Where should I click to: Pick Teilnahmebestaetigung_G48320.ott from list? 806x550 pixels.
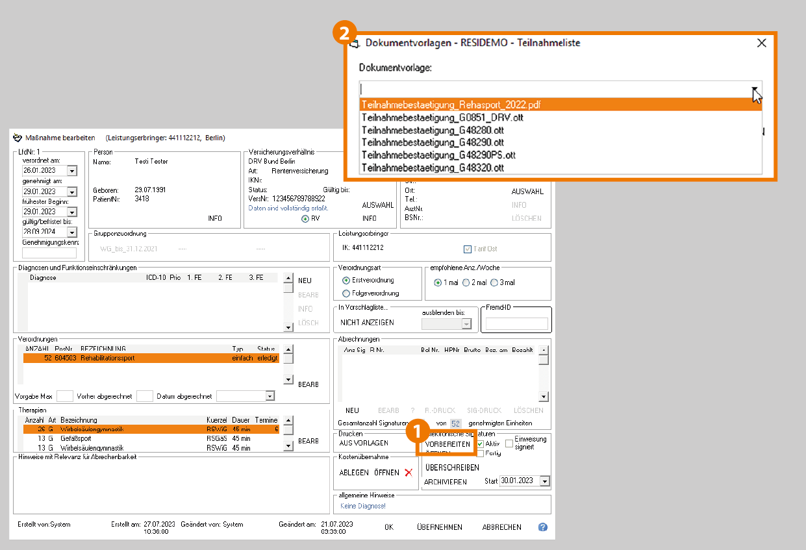[x=433, y=168]
